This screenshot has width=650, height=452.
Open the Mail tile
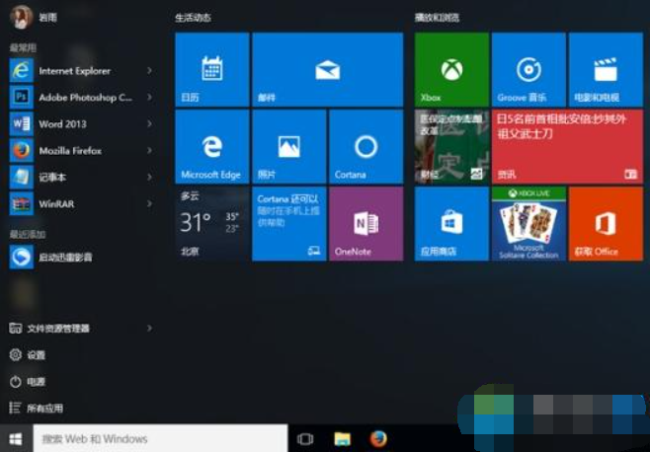pos(327,69)
